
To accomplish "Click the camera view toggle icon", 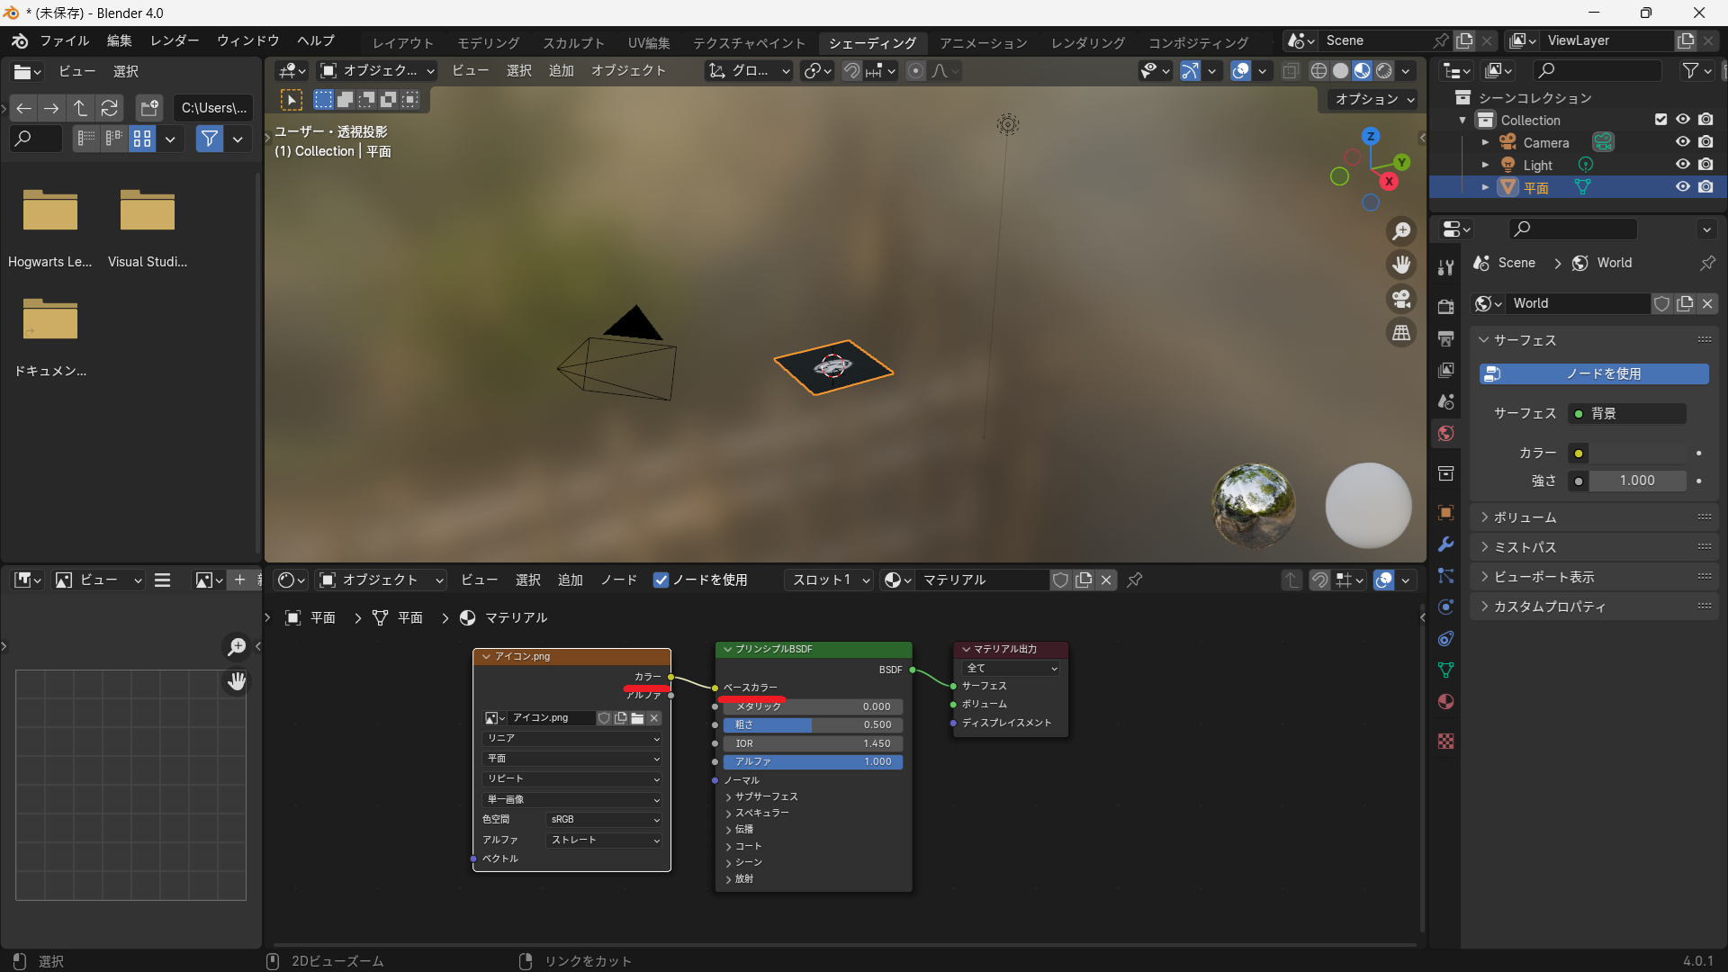I will click(1401, 299).
